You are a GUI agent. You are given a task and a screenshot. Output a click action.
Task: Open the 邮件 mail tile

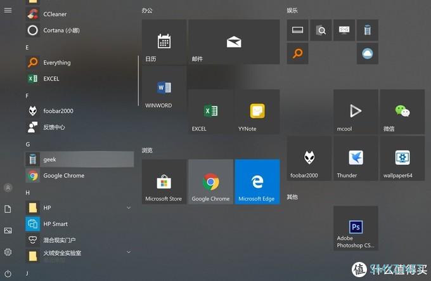234,42
